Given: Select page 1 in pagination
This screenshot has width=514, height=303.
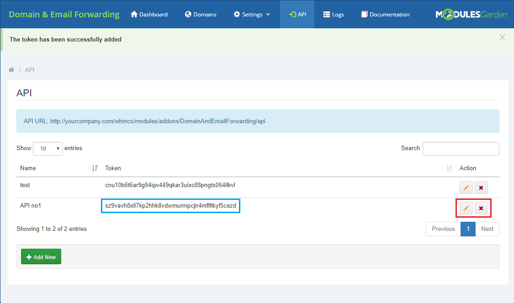Looking at the screenshot, I should pos(468,229).
